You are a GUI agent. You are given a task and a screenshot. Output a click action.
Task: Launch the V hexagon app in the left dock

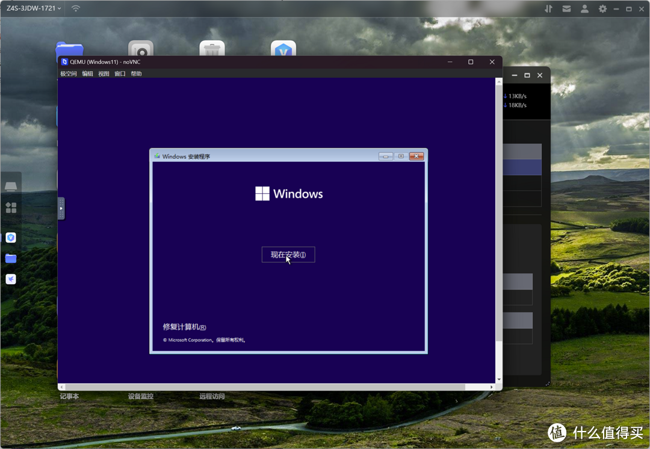click(11, 238)
